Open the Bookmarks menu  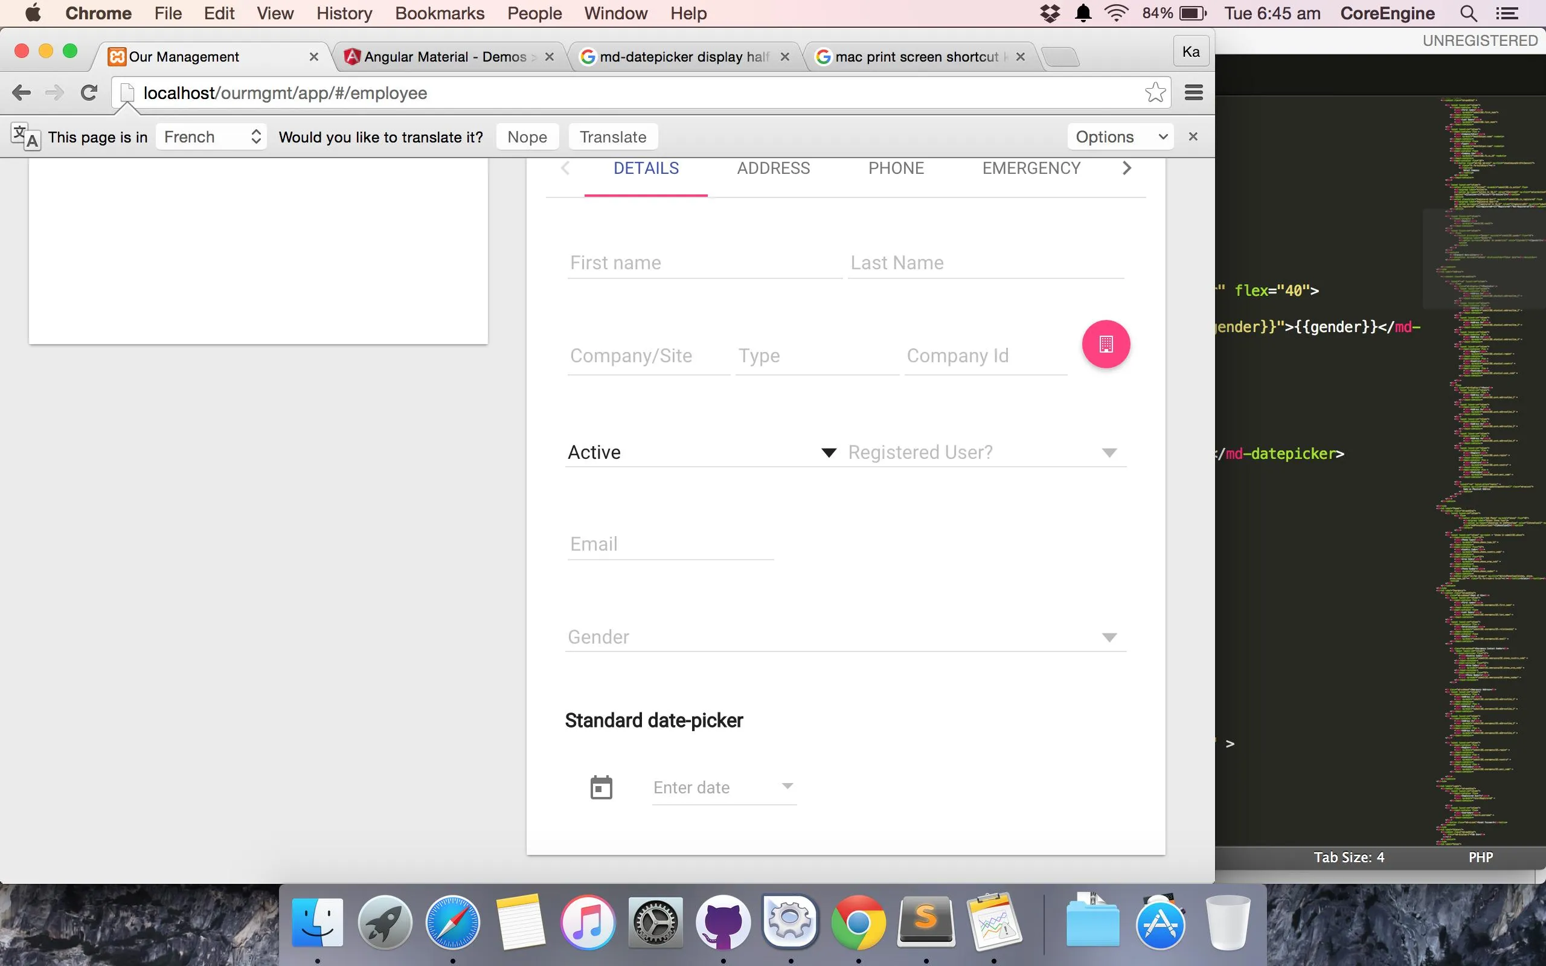[x=440, y=13]
